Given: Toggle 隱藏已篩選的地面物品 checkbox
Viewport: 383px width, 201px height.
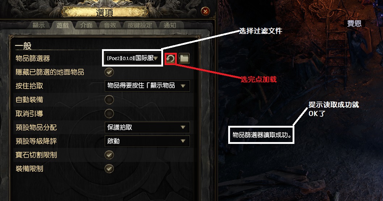Looking at the screenshot, I should coord(109,72).
